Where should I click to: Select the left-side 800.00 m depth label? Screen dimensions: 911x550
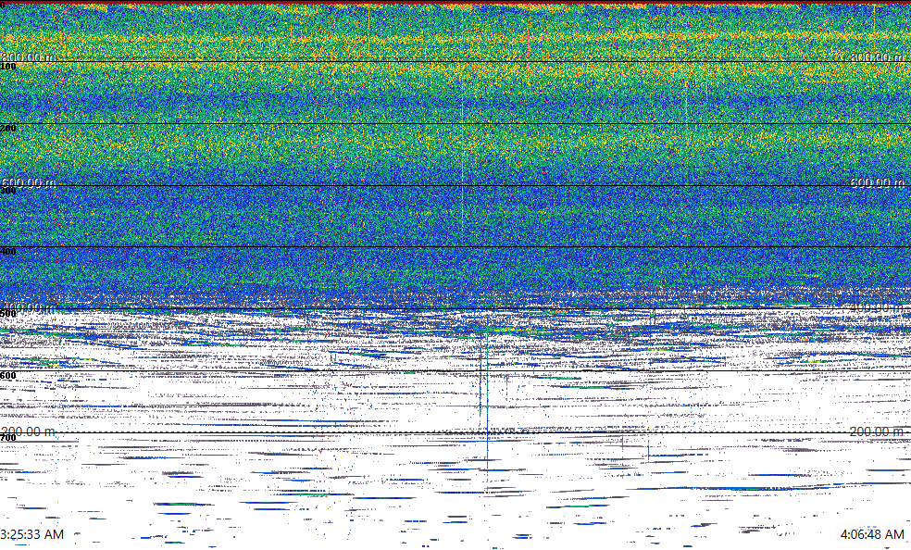pos(29,56)
